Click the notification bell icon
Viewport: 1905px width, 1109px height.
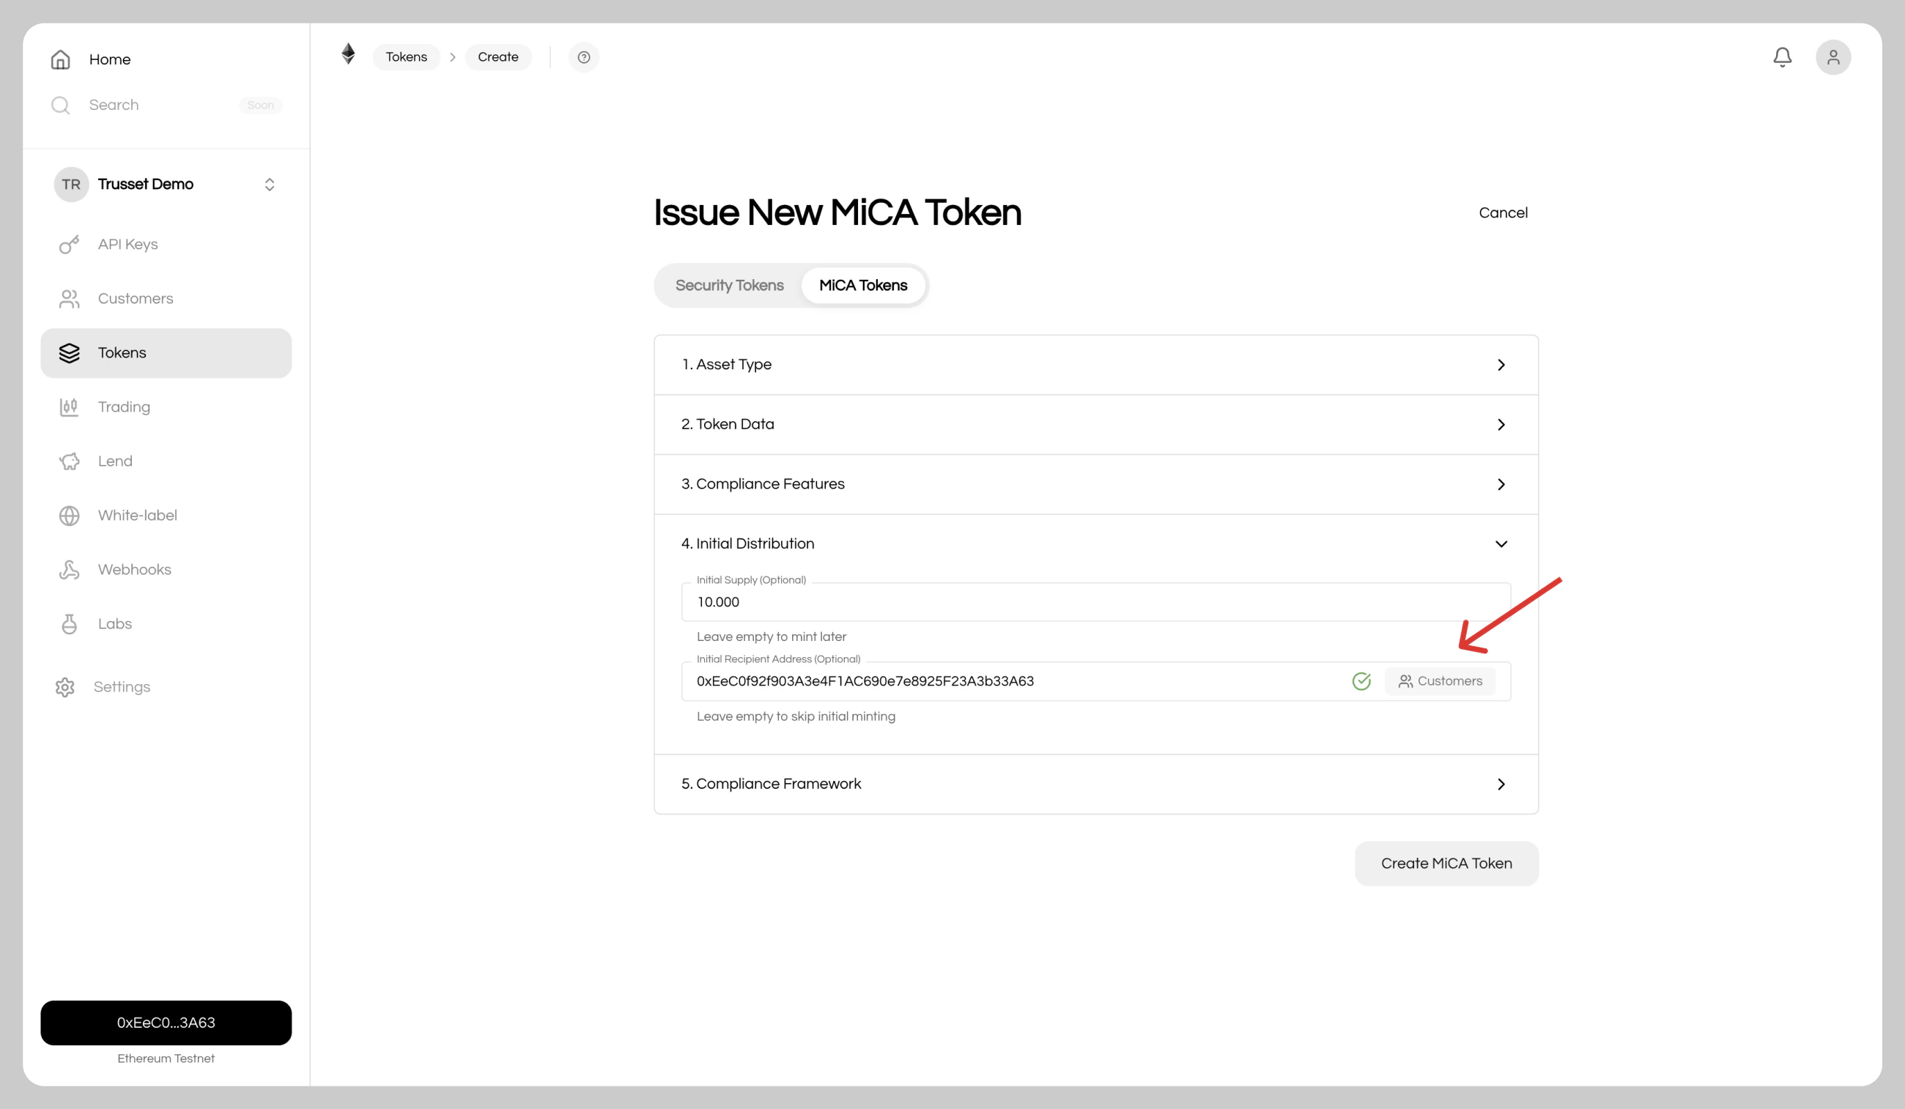pos(1783,56)
